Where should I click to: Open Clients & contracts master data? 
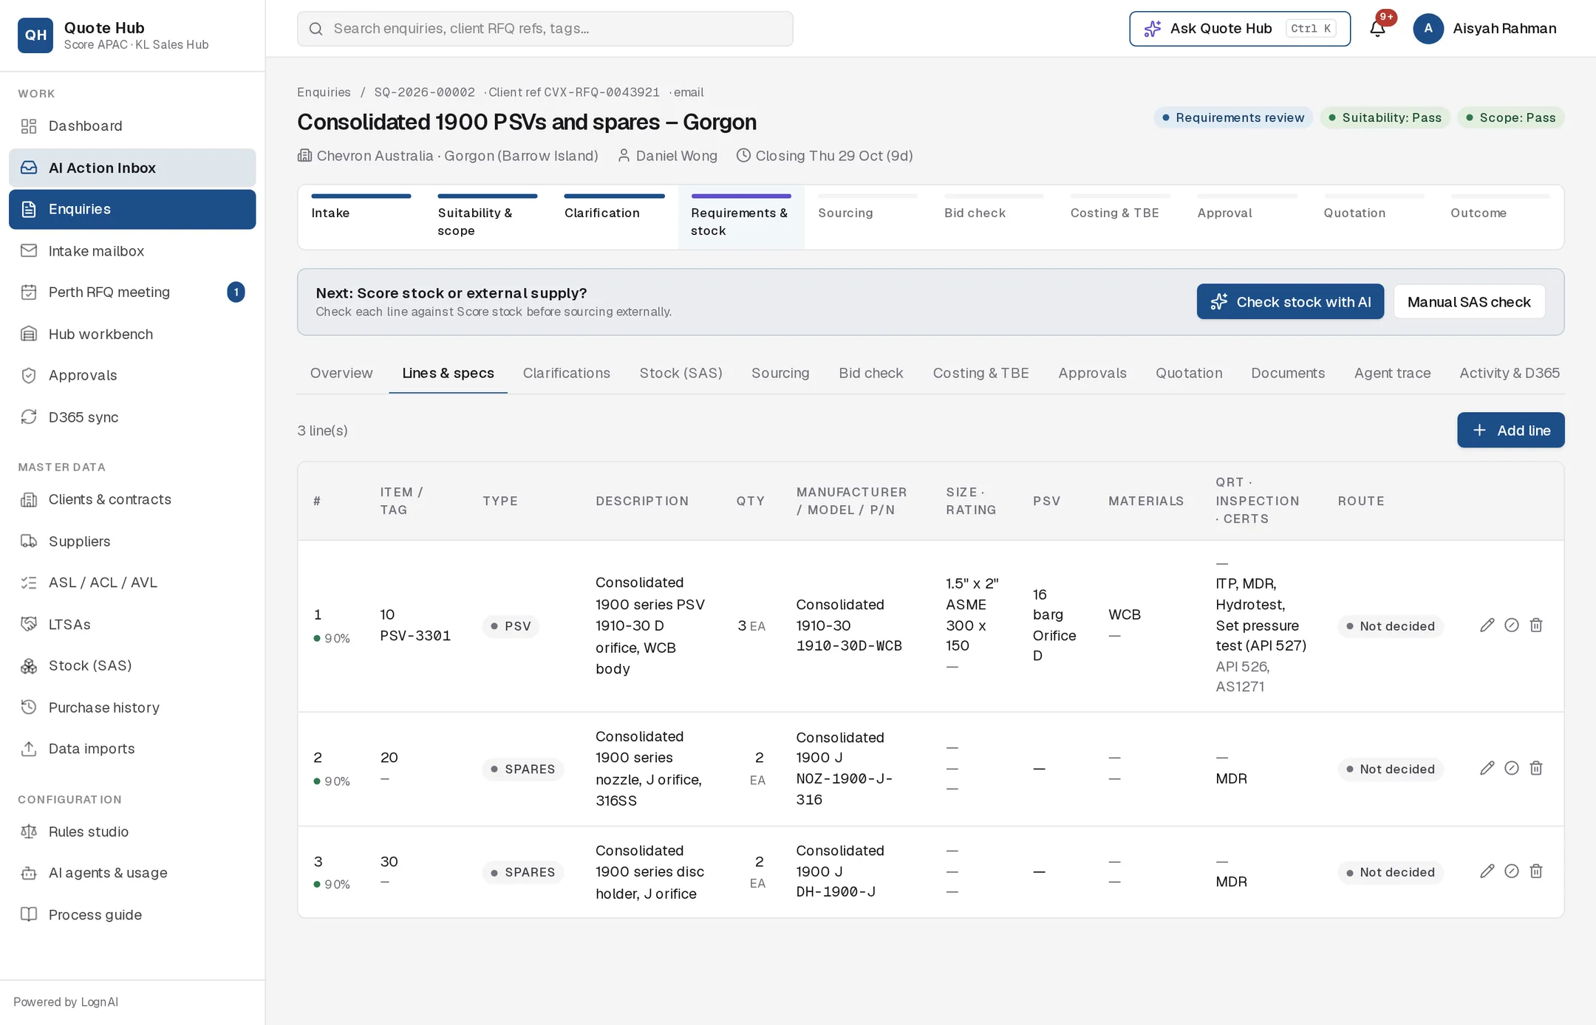pyautogui.click(x=132, y=500)
